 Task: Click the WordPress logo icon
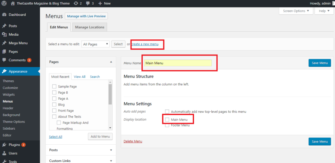click(4, 3)
